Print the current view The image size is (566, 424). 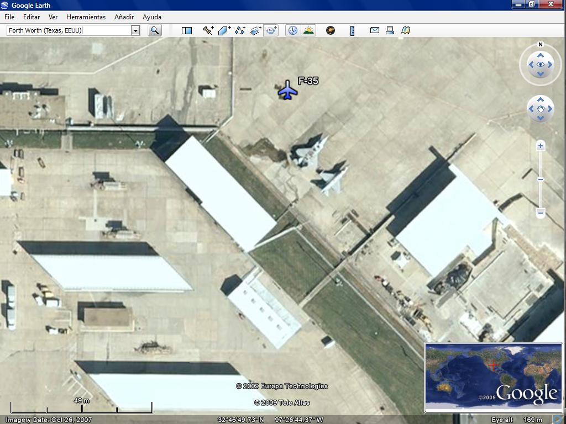point(390,30)
